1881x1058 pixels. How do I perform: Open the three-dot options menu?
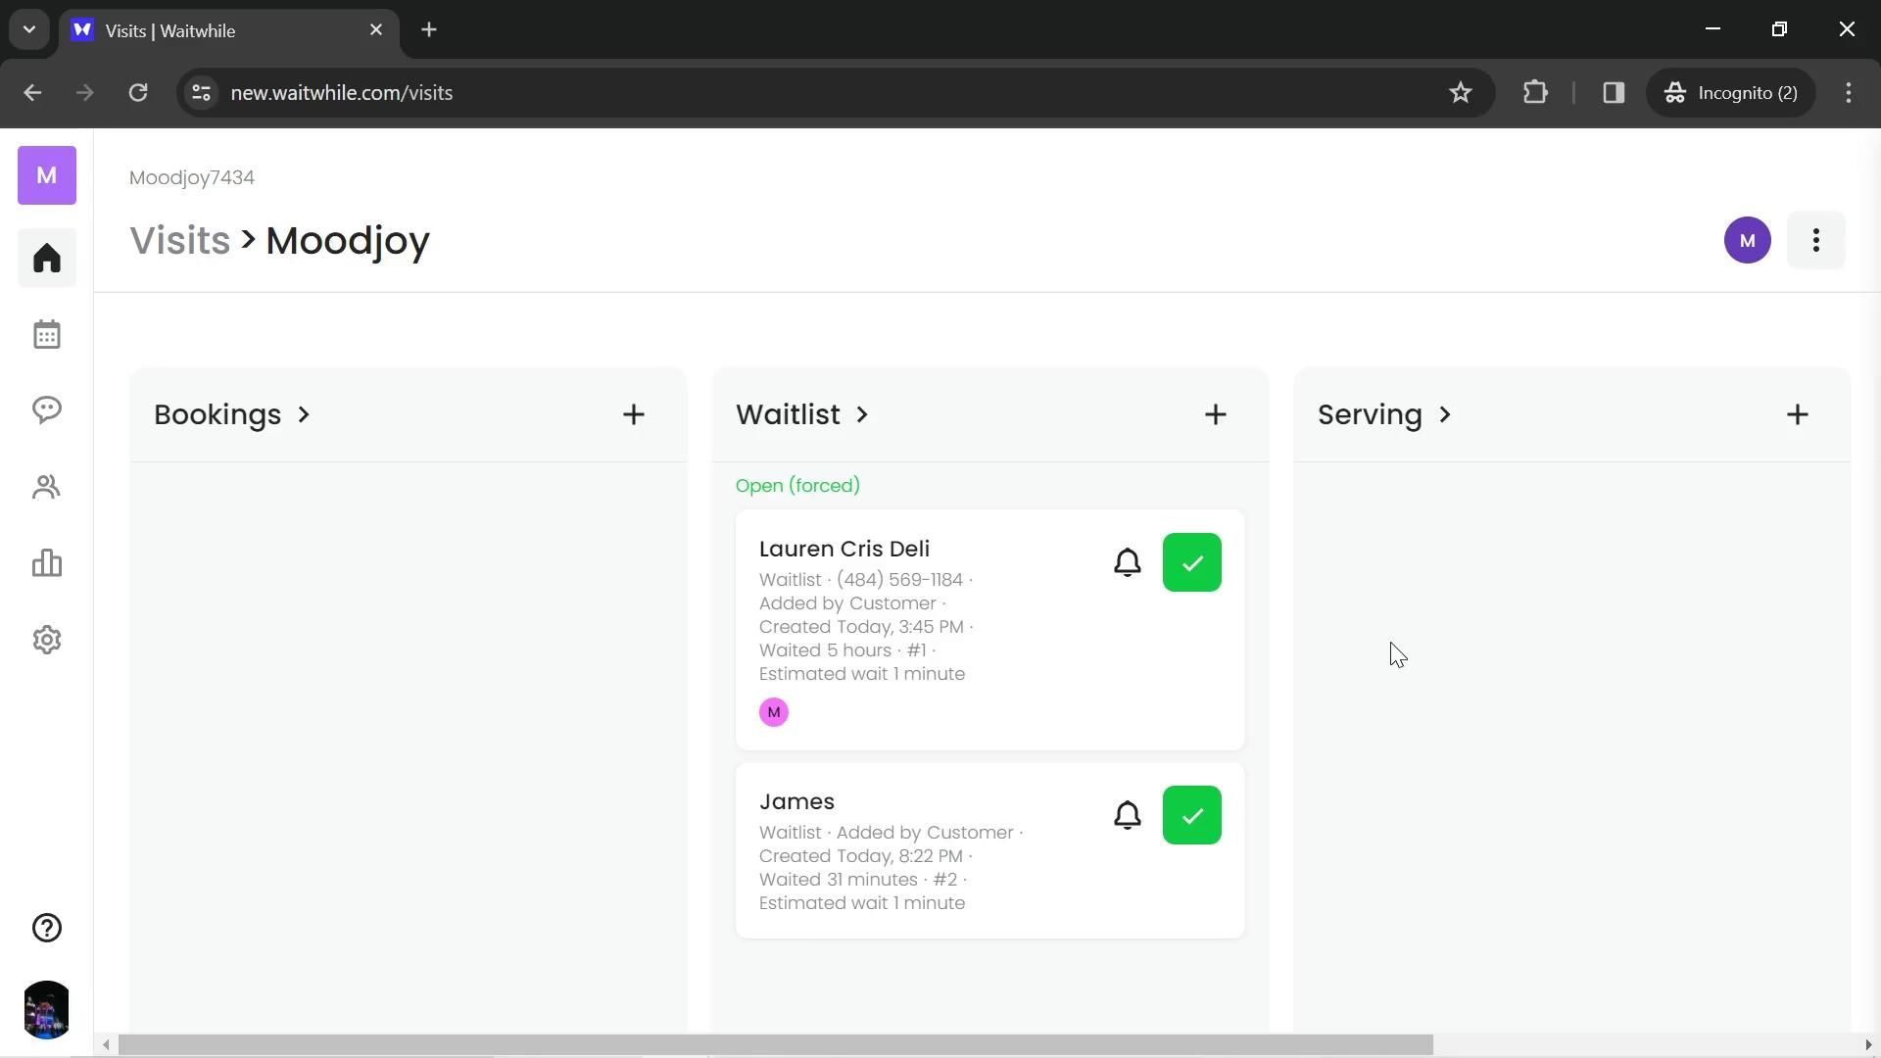click(1815, 240)
